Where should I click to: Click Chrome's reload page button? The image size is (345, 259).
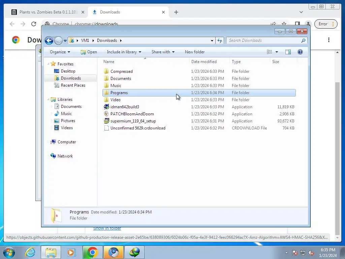pos(34,24)
